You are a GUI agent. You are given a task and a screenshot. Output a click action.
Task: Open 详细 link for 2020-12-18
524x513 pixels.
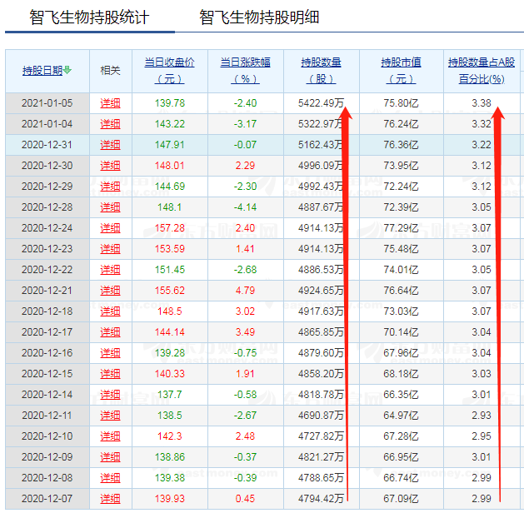[110, 311]
